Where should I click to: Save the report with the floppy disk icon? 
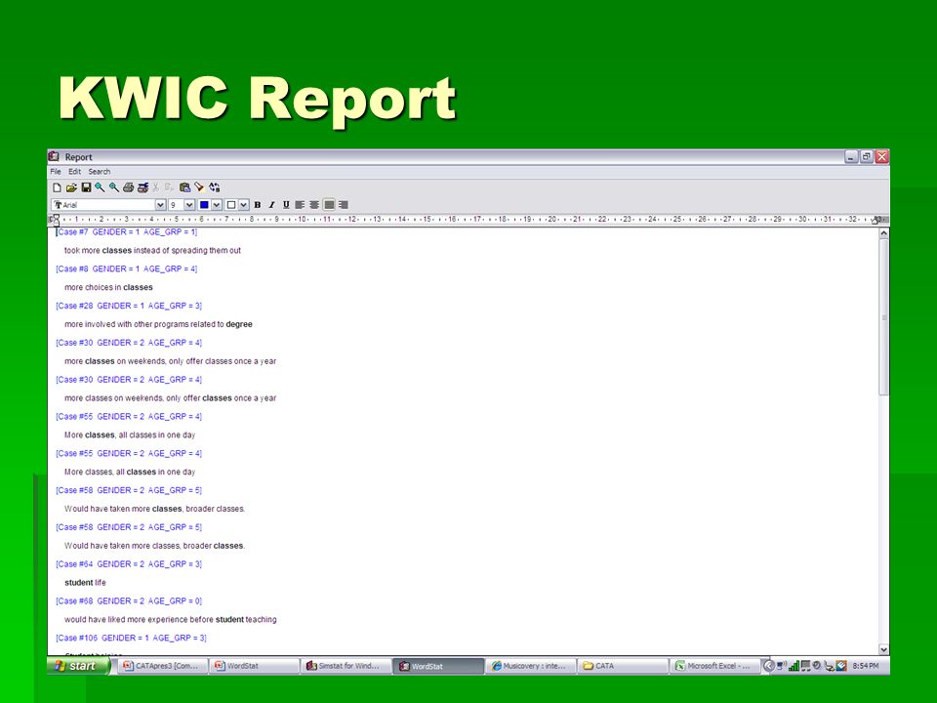click(86, 187)
